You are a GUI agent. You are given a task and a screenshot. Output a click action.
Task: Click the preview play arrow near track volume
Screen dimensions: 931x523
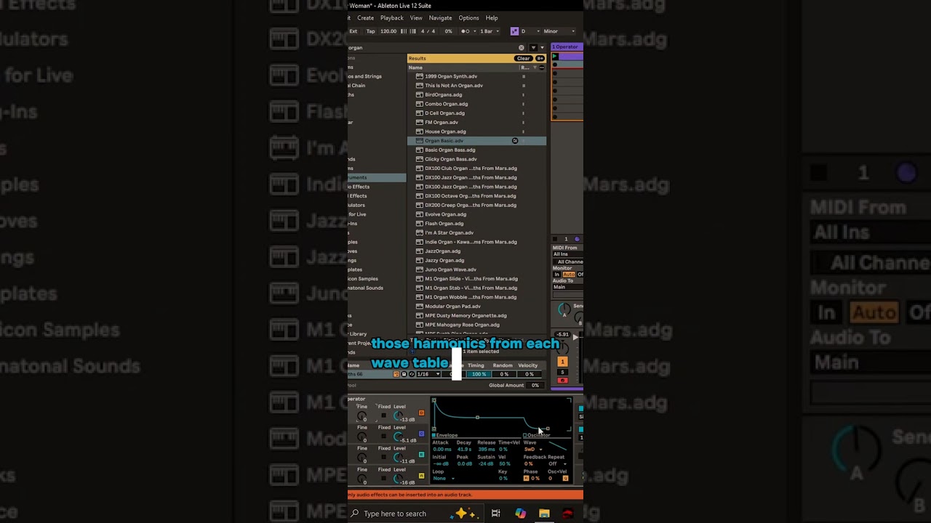[x=575, y=336]
